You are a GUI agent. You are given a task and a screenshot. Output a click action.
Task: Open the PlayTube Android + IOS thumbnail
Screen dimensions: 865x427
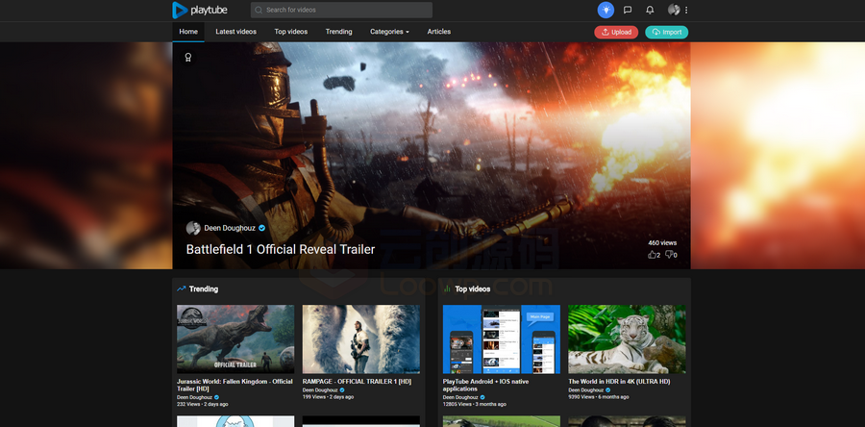502,339
